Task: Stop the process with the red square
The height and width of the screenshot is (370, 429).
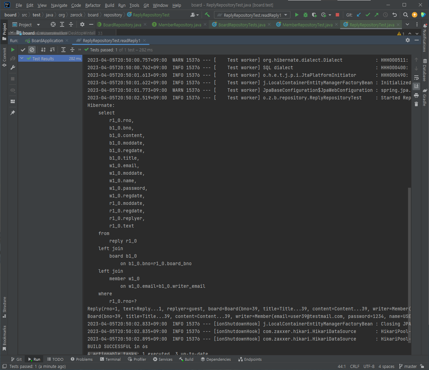Action: [x=337, y=15]
